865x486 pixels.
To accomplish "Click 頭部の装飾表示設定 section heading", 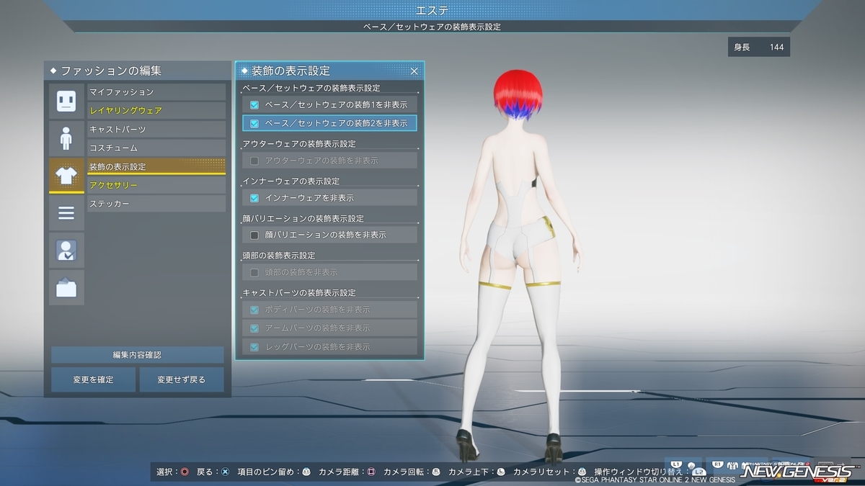I will click(x=279, y=256).
